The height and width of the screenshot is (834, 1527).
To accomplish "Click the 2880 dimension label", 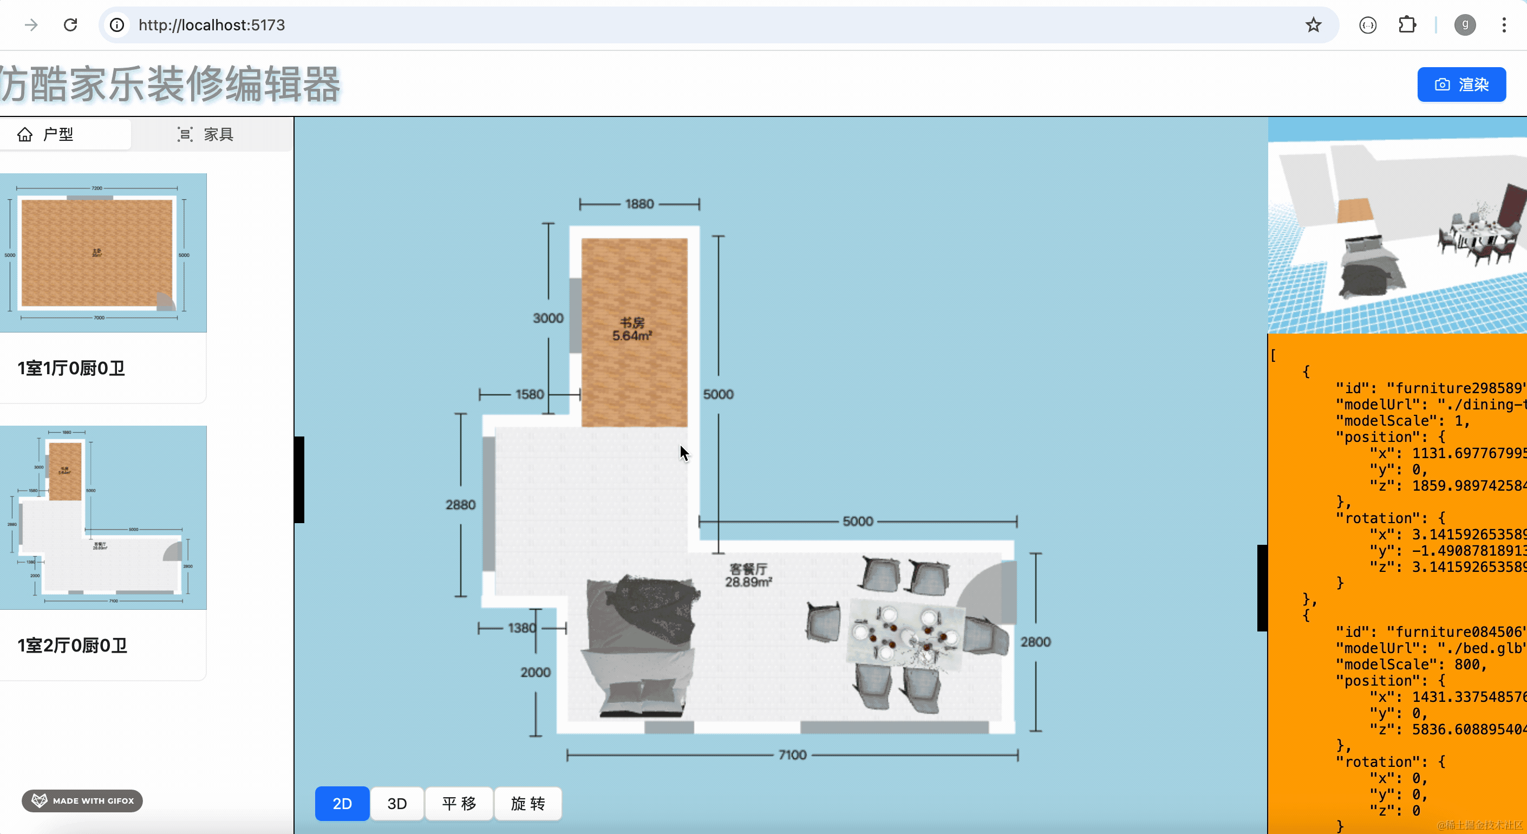I will point(461,505).
